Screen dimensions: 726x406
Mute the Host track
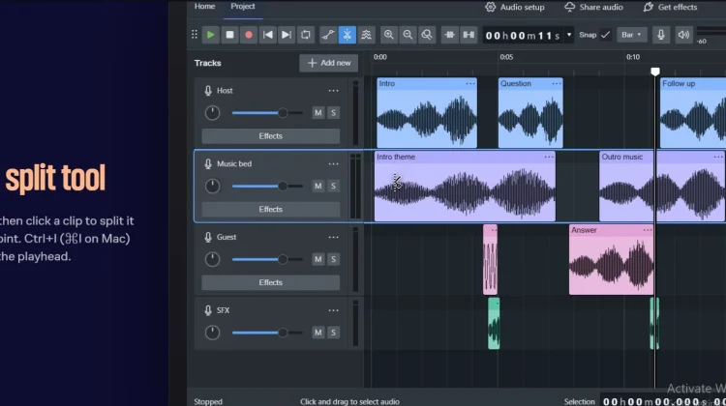pyautogui.click(x=318, y=113)
